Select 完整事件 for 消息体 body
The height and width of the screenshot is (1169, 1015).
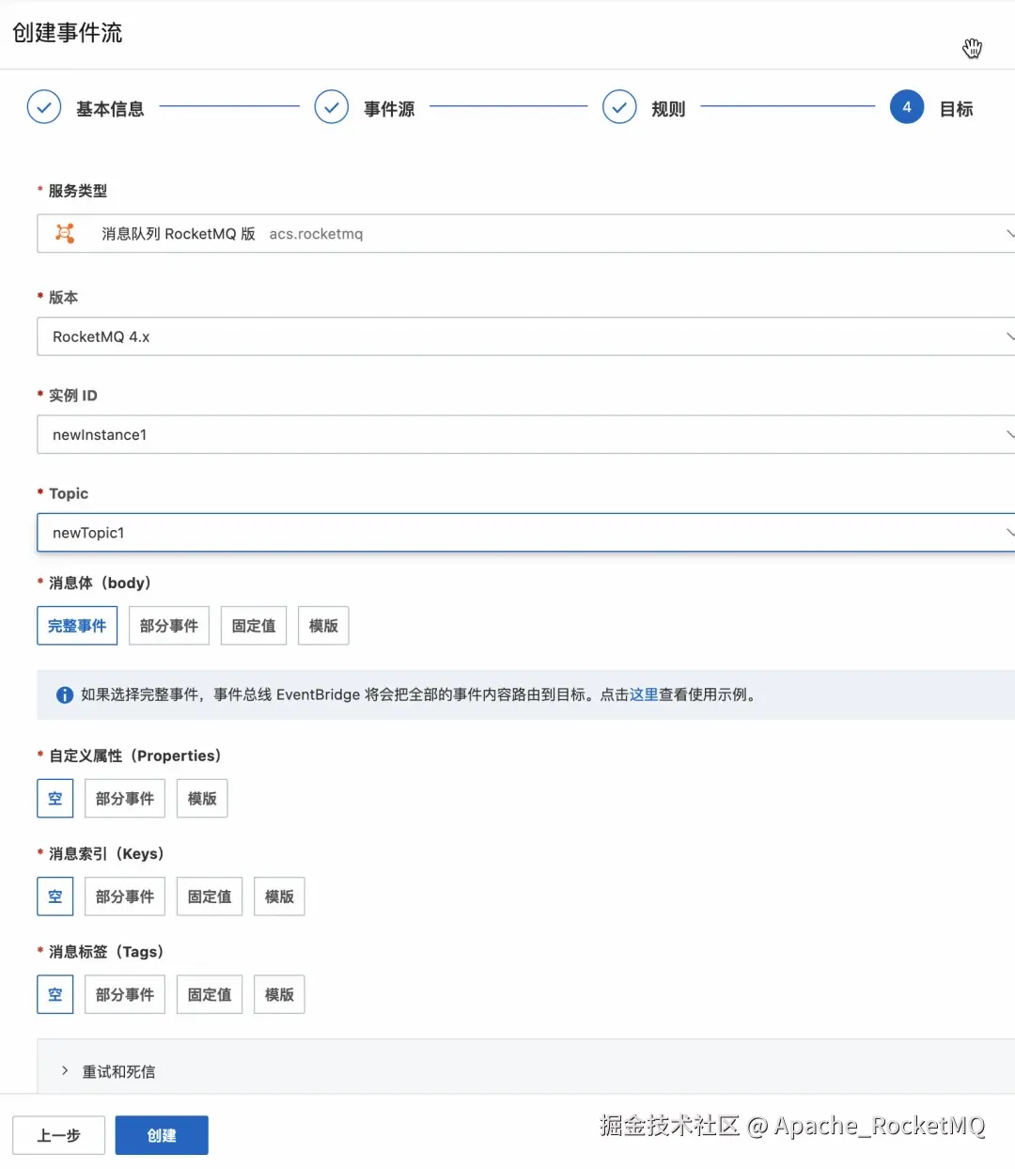click(x=77, y=626)
